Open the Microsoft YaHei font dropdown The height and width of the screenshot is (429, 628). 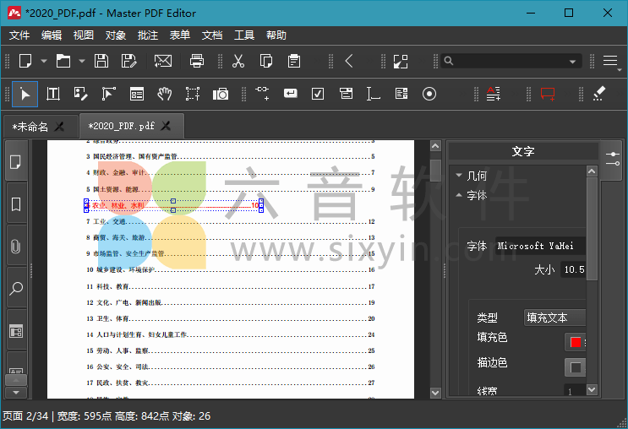point(540,246)
